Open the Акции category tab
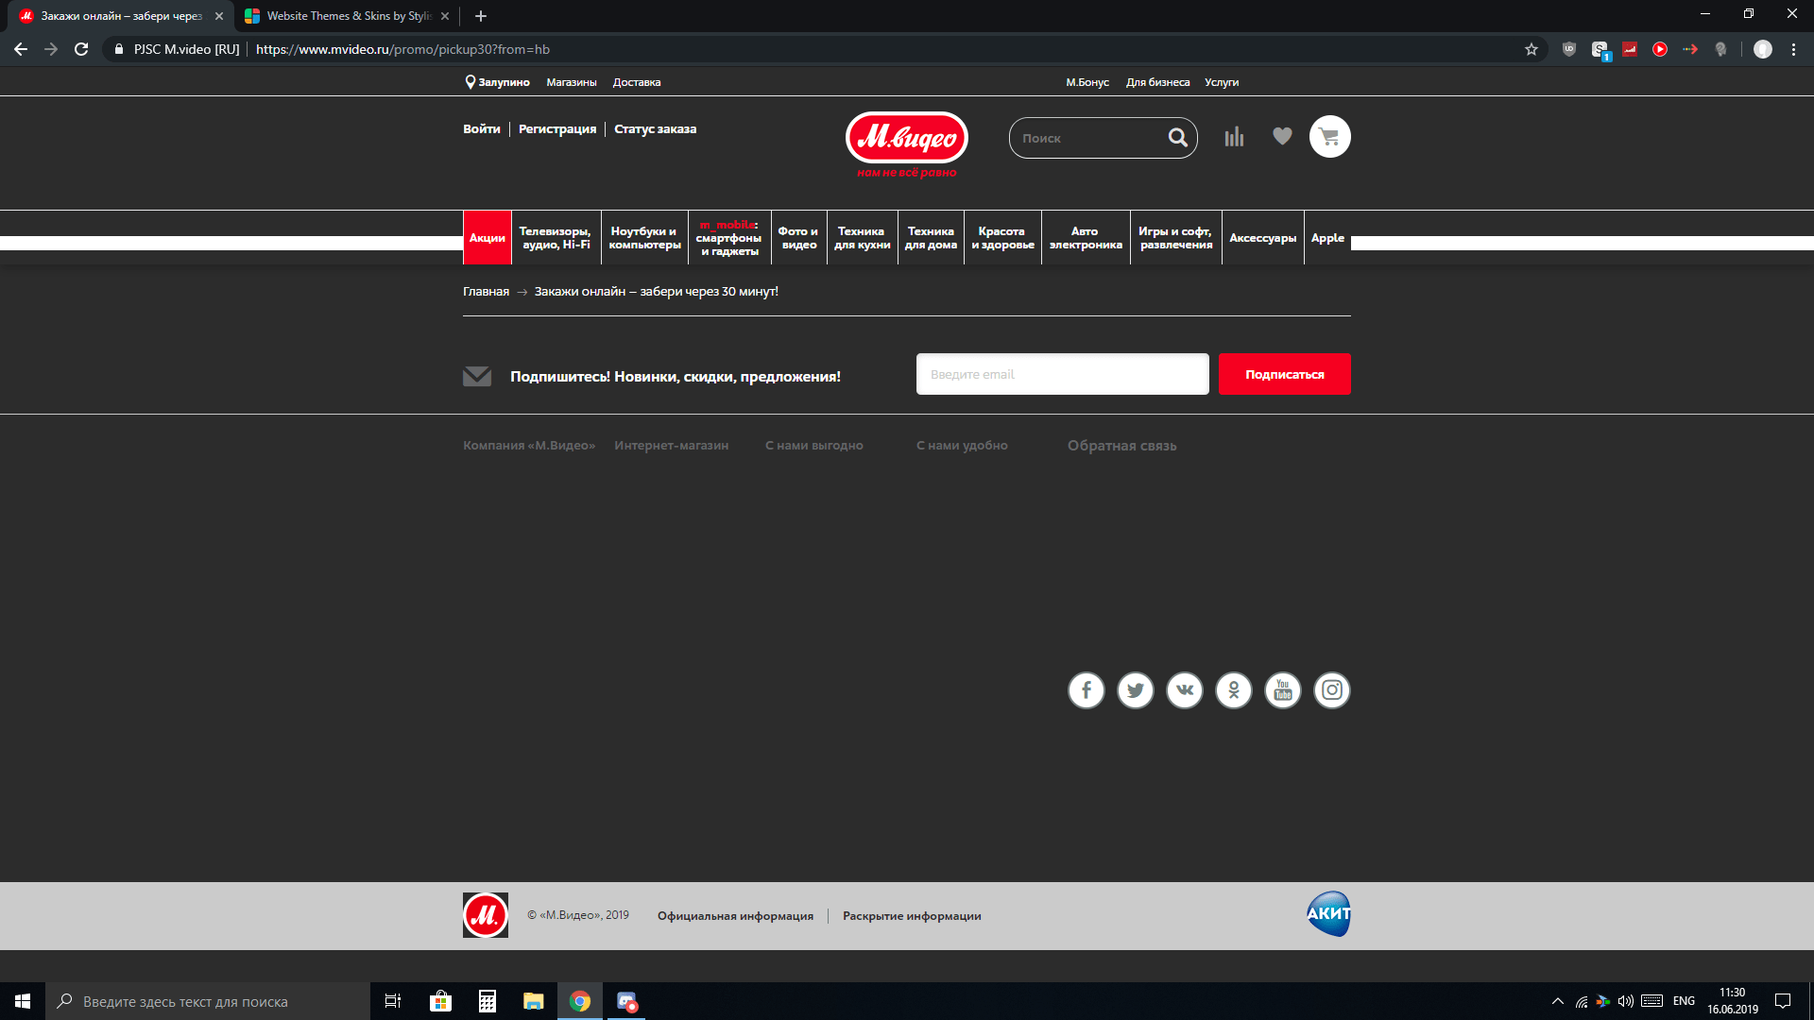Image resolution: width=1814 pixels, height=1020 pixels. (x=488, y=238)
